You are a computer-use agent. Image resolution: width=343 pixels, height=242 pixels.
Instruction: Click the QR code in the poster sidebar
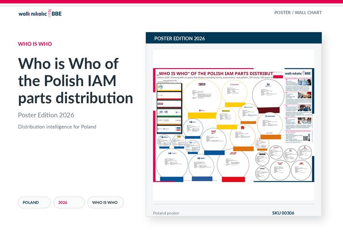click(305, 138)
